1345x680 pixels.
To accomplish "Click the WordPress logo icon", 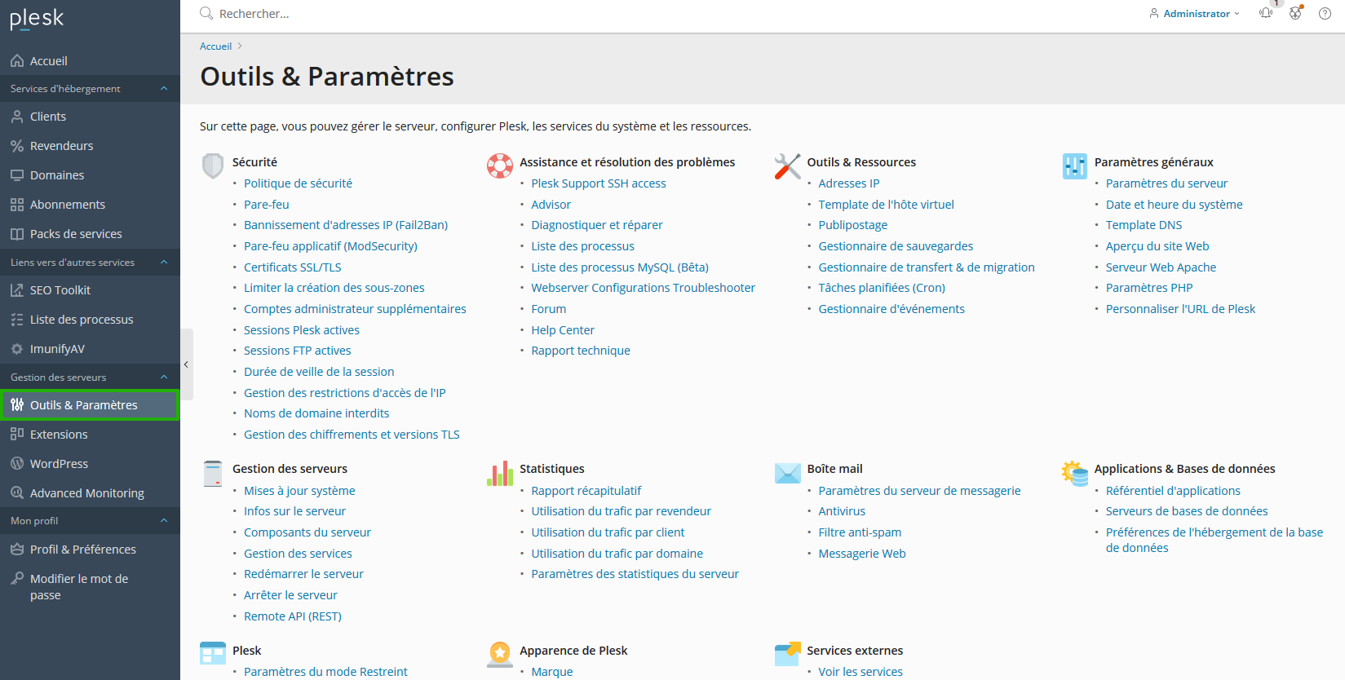I will pos(17,464).
